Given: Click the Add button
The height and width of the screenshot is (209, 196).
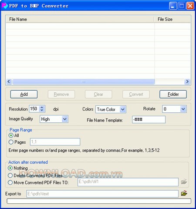Looking at the screenshot, I should (24, 94).
